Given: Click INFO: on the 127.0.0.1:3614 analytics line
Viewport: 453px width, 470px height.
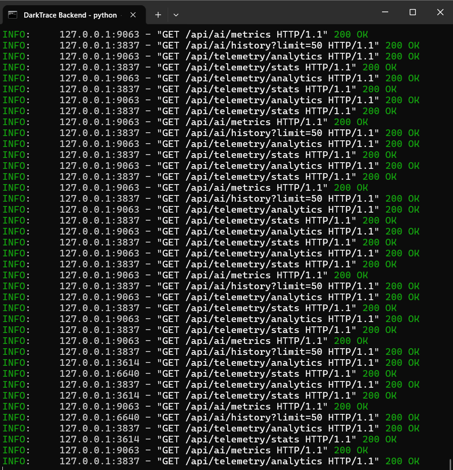Looking at the screenshot, I should coord(17,362).
